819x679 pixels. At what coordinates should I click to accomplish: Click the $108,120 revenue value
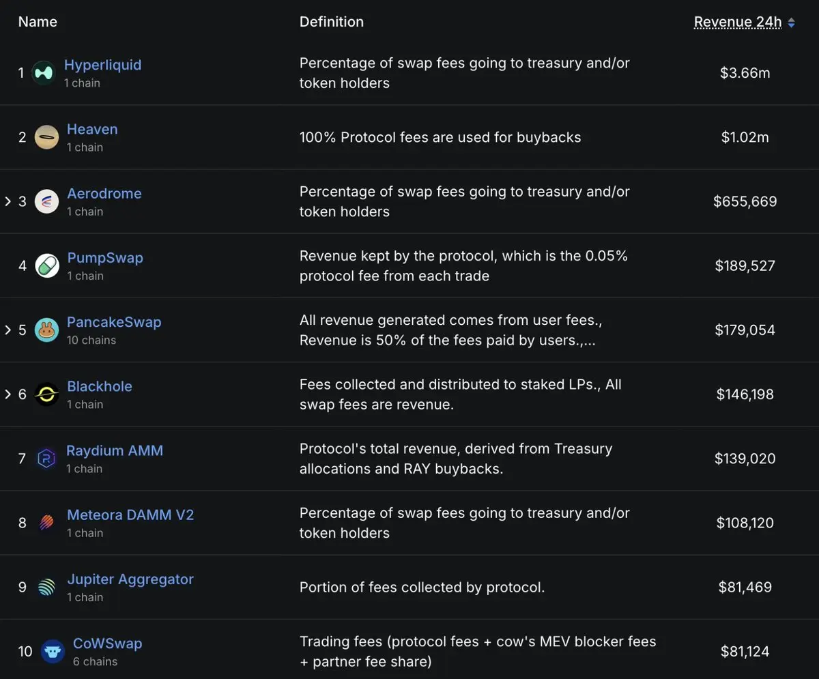click(x=745, y=523)
